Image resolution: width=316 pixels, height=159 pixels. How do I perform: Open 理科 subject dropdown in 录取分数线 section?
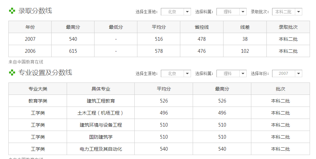pyautogui.click(x=231, y=12)
